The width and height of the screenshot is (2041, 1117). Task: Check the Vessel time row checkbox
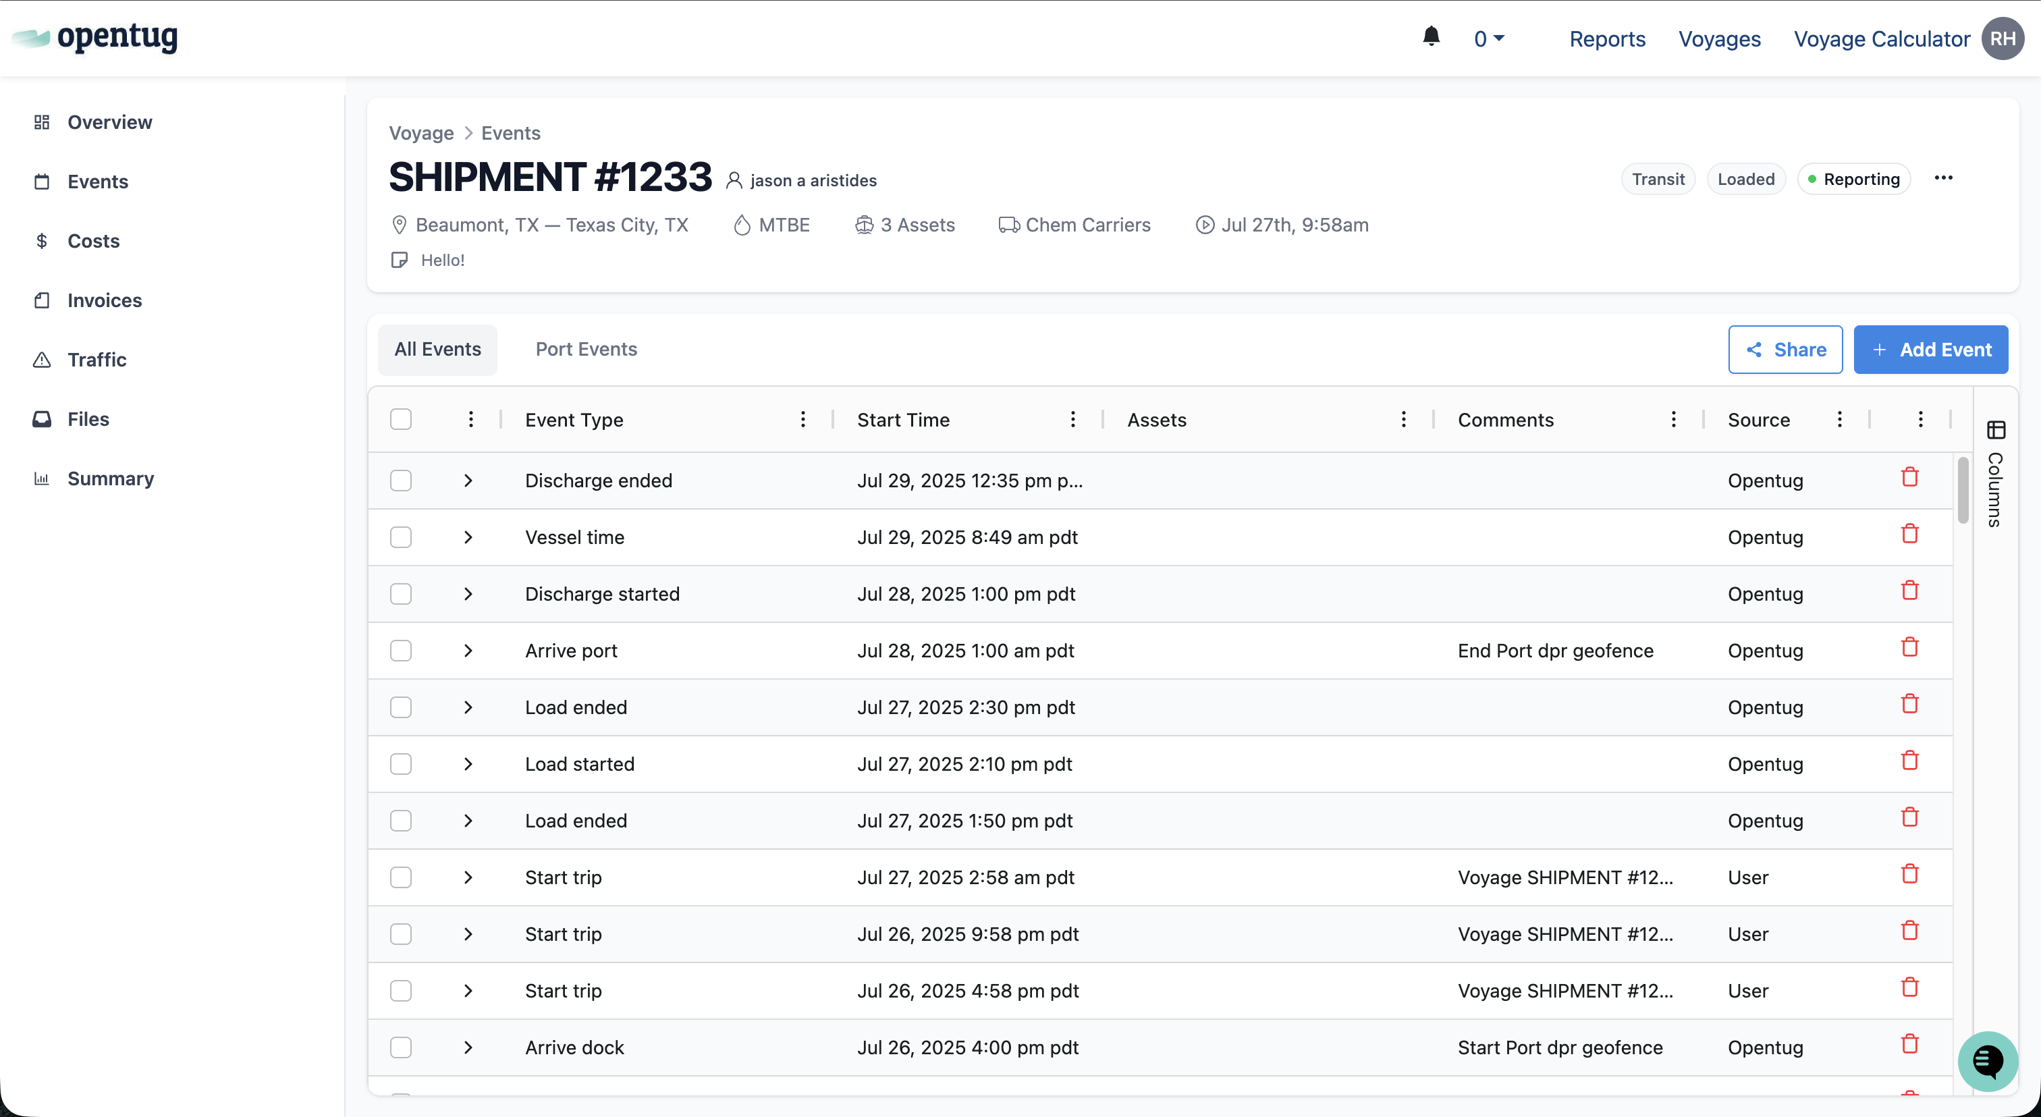[401, 537]
